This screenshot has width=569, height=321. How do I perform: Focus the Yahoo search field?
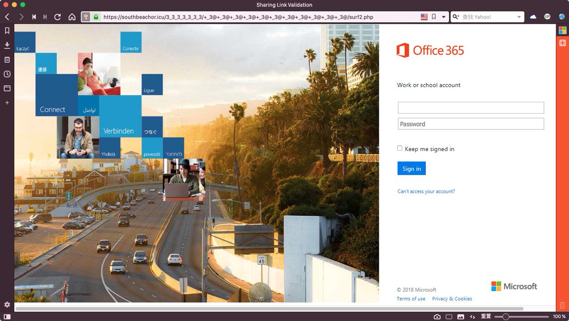[x=488, y=17]
